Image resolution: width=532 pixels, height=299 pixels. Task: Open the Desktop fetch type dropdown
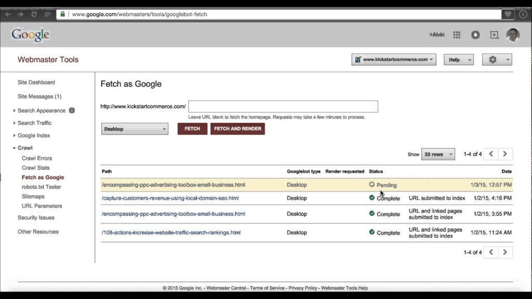click(135, 129)
